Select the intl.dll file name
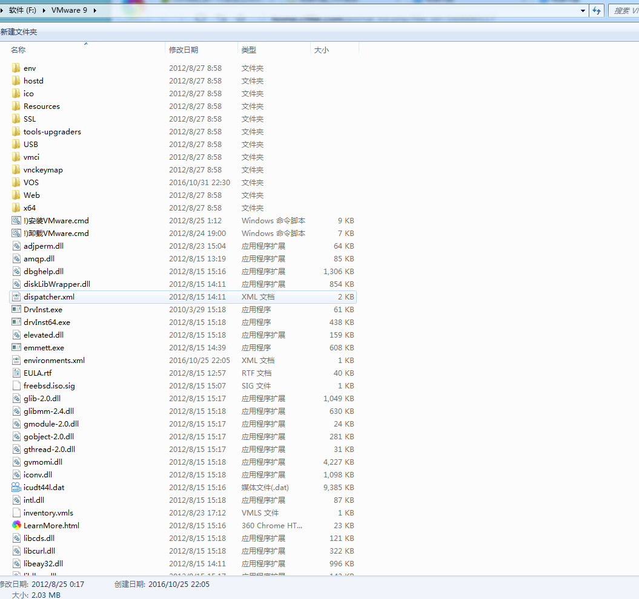Viewport: 639px width, 599px height. (x=34, y=500)
